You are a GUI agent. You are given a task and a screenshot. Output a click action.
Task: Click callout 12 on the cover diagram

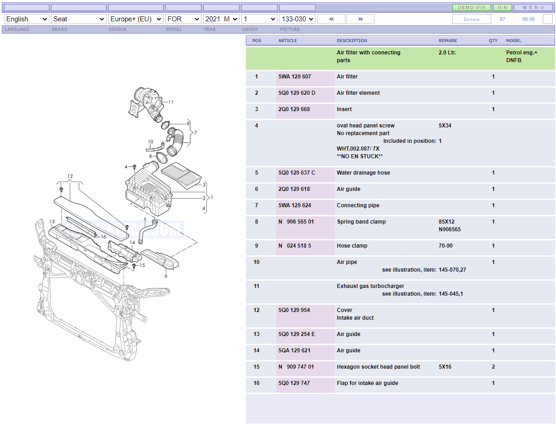(x=70, y=176)
